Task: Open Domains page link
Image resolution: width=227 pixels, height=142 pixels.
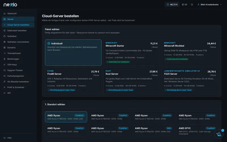Action: [18, 47]
